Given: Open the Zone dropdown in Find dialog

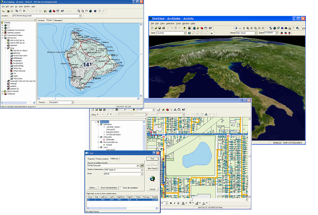Looking at the screenshot, I should coord(141,174).
